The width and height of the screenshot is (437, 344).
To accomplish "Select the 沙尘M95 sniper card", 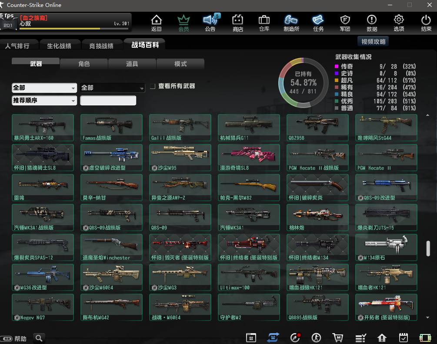I will point(180,157).
